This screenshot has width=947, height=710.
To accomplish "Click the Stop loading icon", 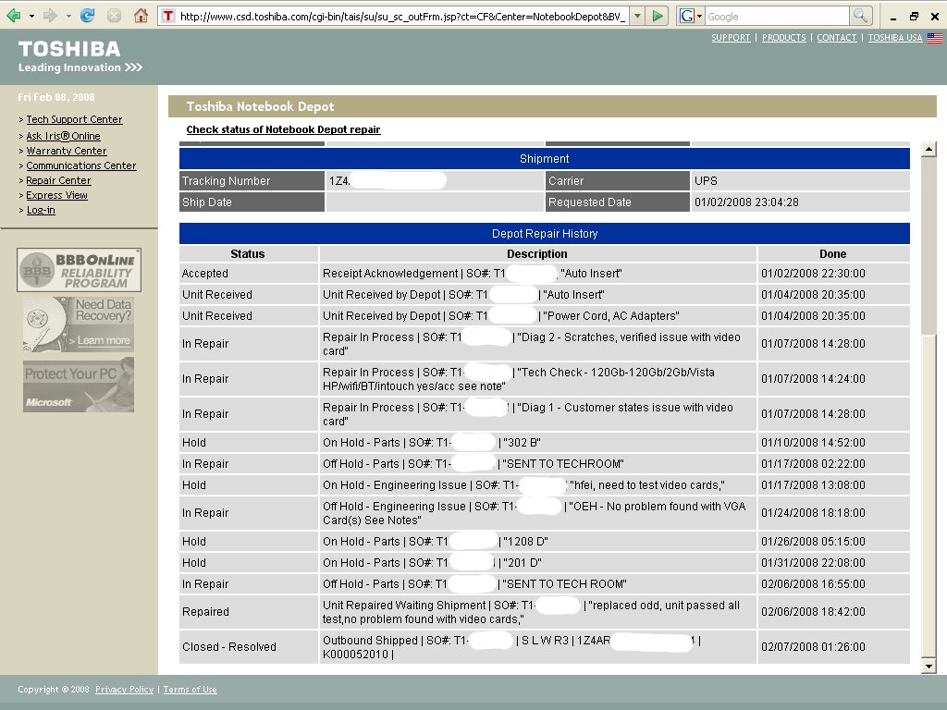I will [114, 16].
